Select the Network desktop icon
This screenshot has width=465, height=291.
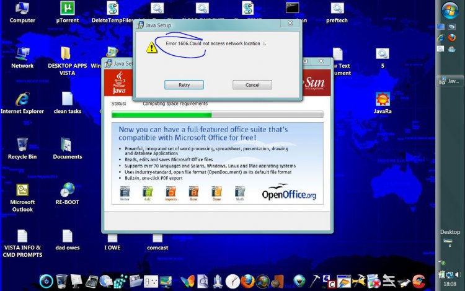tap(22, 58)
